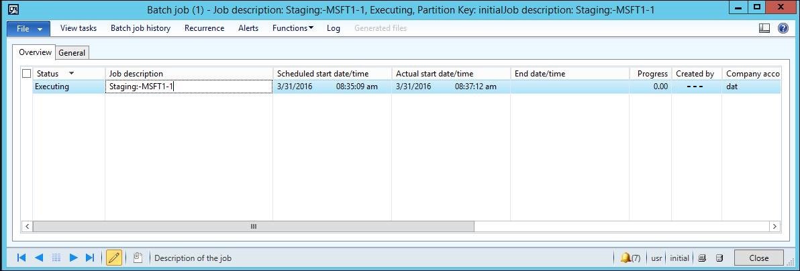Viewport: 800px width, 271px height.
Task: Check the select-all checkbox in grid header
Action: (27, 74)
